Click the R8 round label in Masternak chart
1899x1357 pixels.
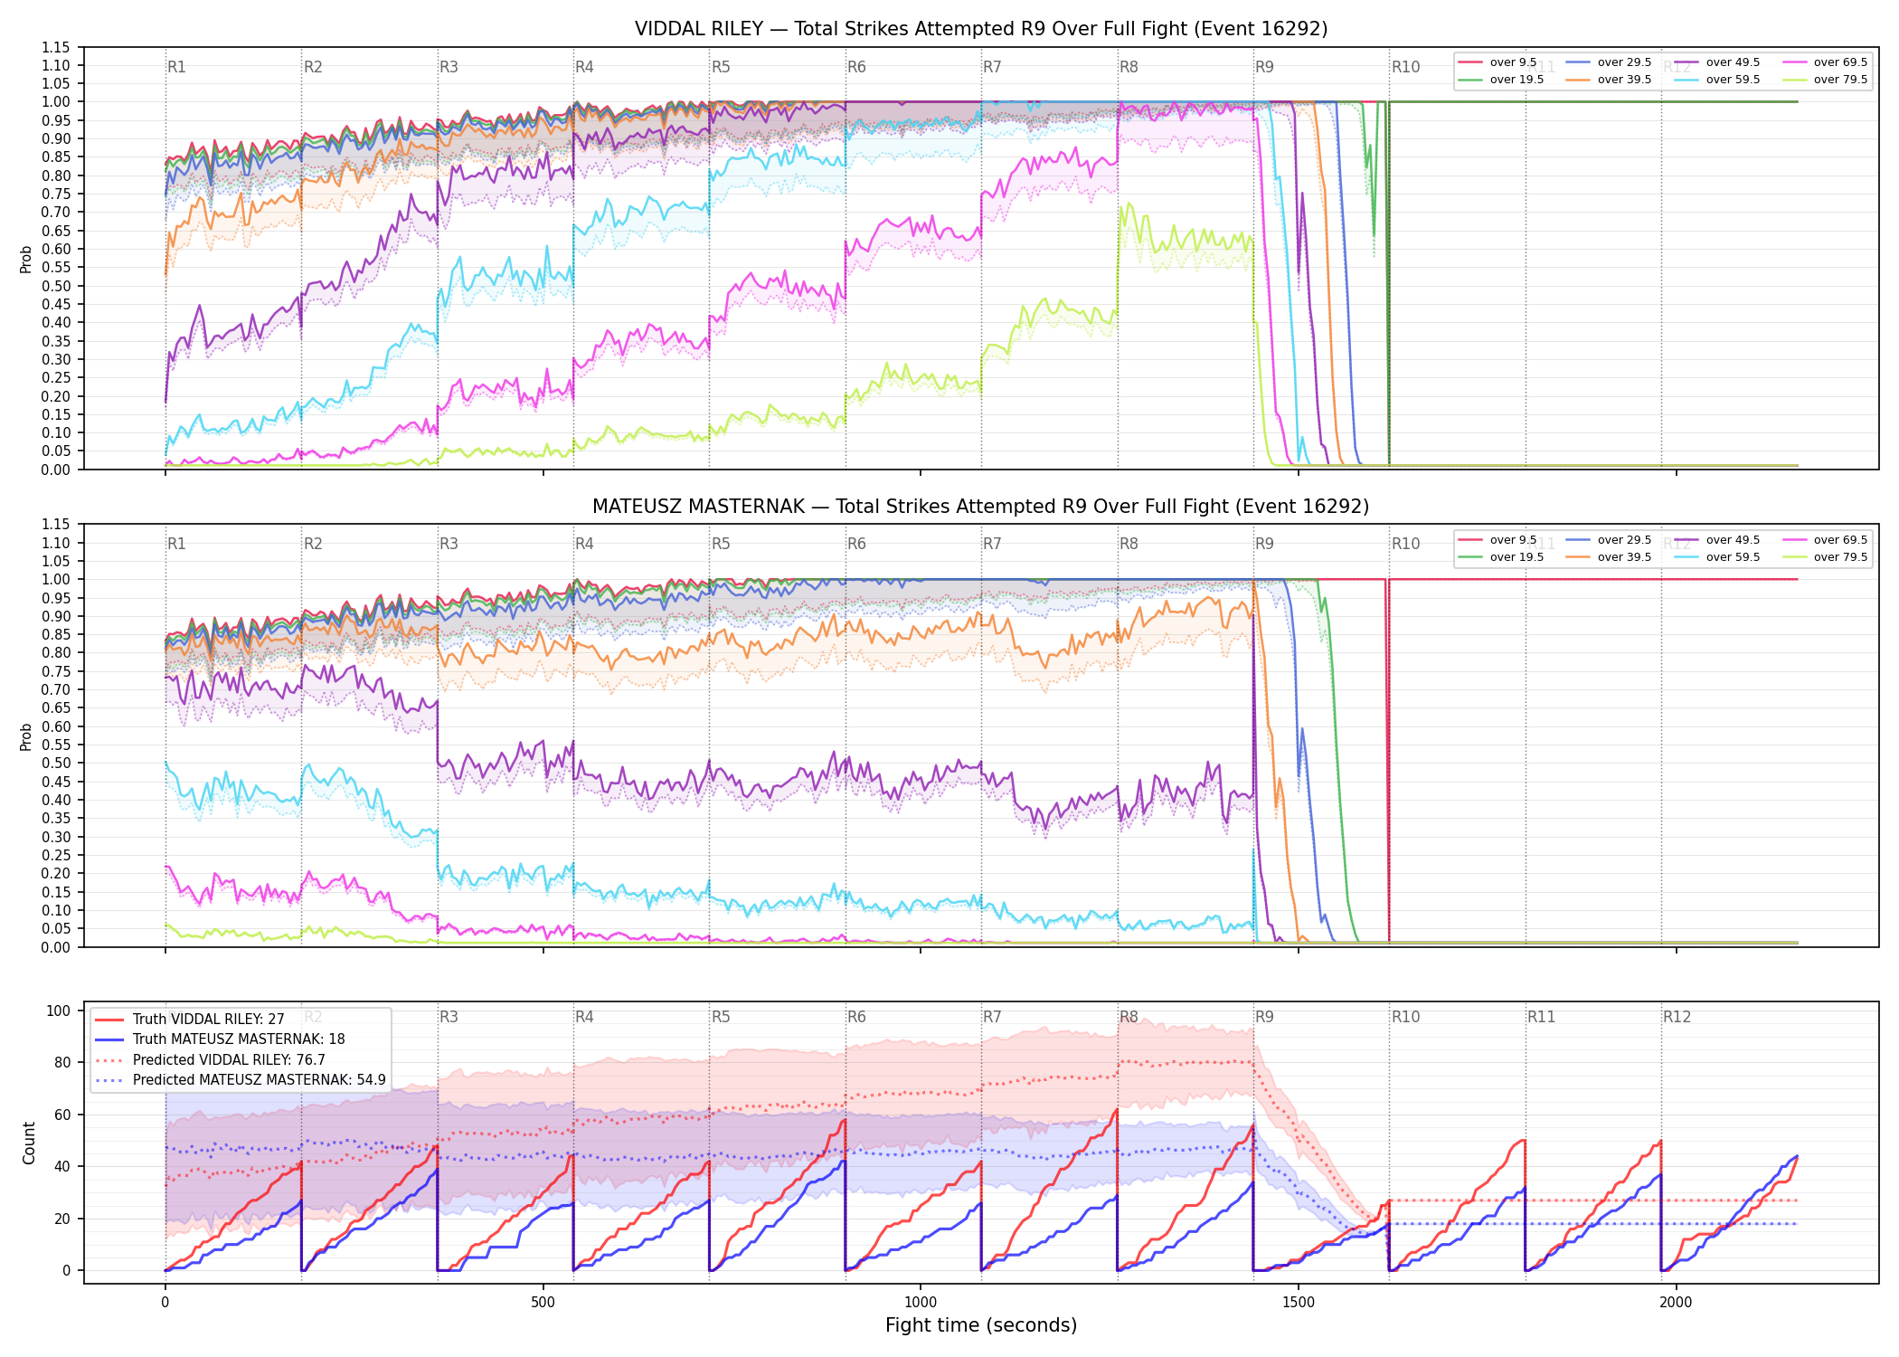coord(1129,544)
